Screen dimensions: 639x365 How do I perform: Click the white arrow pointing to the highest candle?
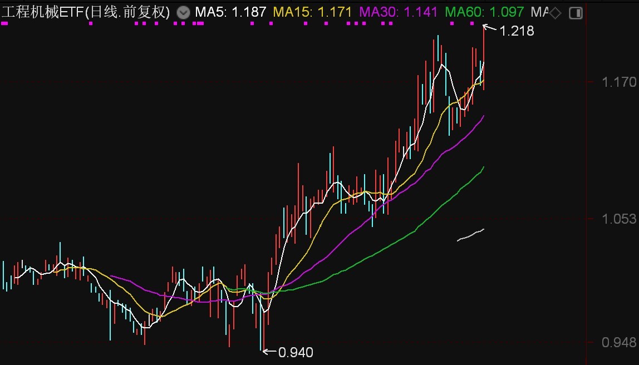(x=489, y=27)
